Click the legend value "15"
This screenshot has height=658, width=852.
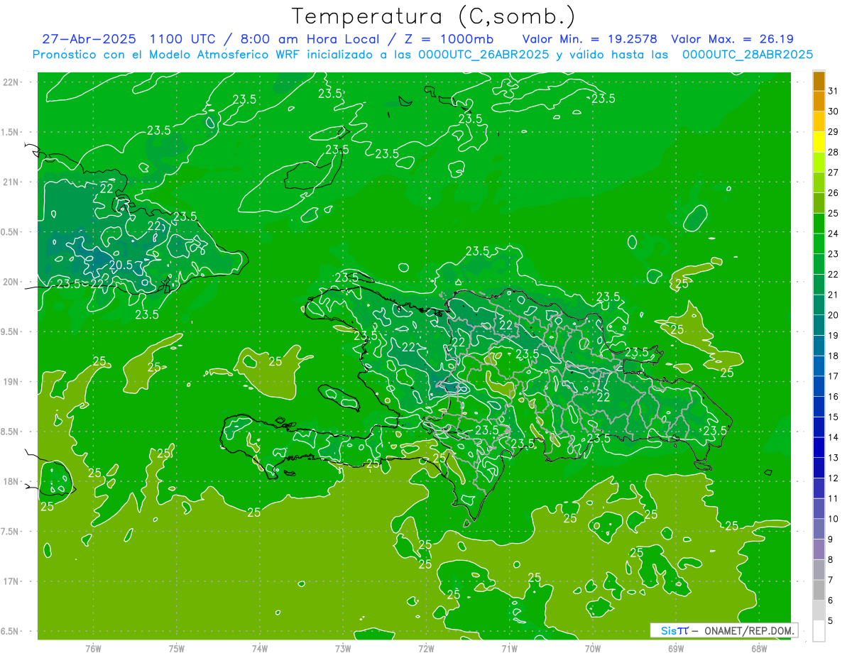pos(833,417)
